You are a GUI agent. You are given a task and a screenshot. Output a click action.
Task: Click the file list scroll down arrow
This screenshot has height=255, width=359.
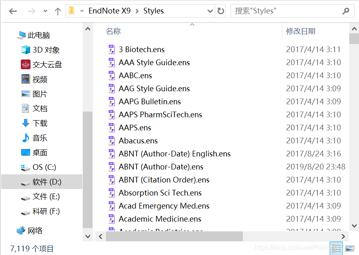click(x=354, y=226)
